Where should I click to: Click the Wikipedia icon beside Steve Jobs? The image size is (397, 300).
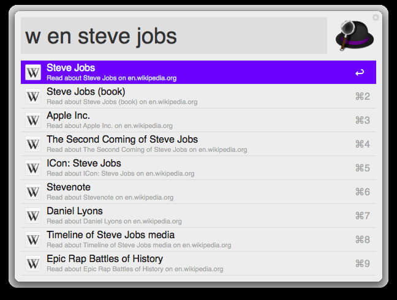click(33, 72)
